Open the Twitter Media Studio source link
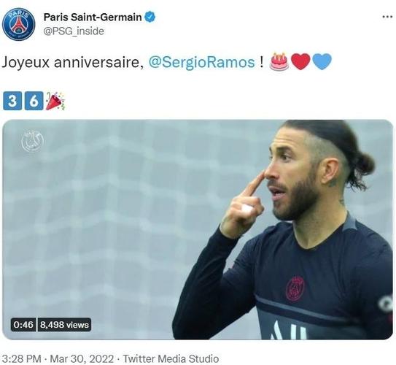The width and height of the screenshot is (396, 365). [171, 358]
